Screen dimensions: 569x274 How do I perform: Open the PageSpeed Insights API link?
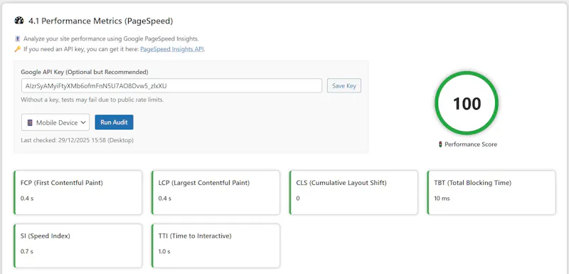click(x=172, y=49)
